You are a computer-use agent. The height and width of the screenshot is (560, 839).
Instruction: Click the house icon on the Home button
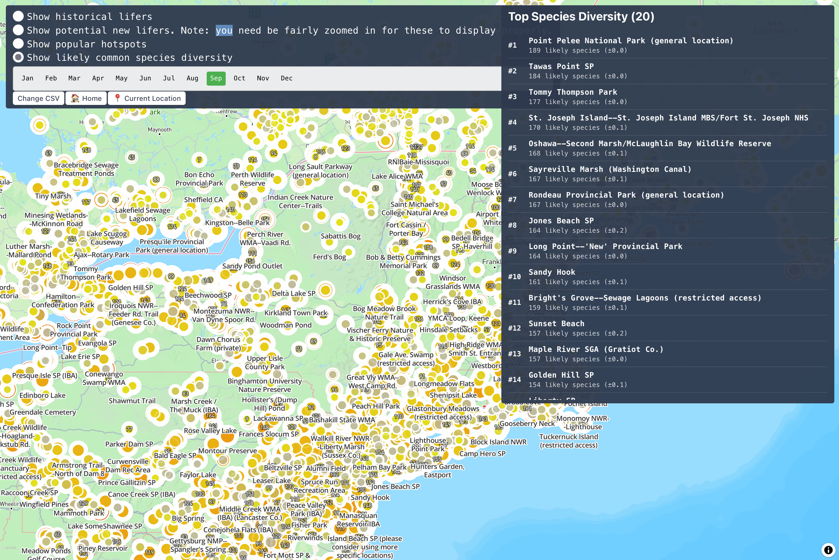[76, 98]
